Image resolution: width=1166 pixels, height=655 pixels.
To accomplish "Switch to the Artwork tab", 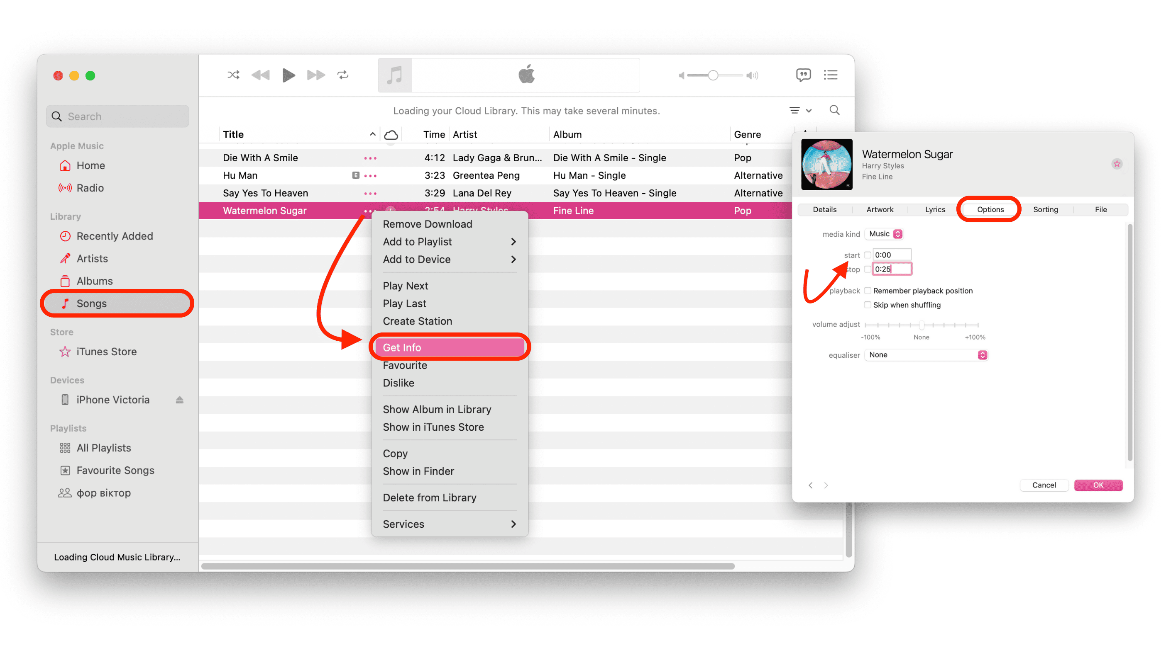I will point(880,210).
